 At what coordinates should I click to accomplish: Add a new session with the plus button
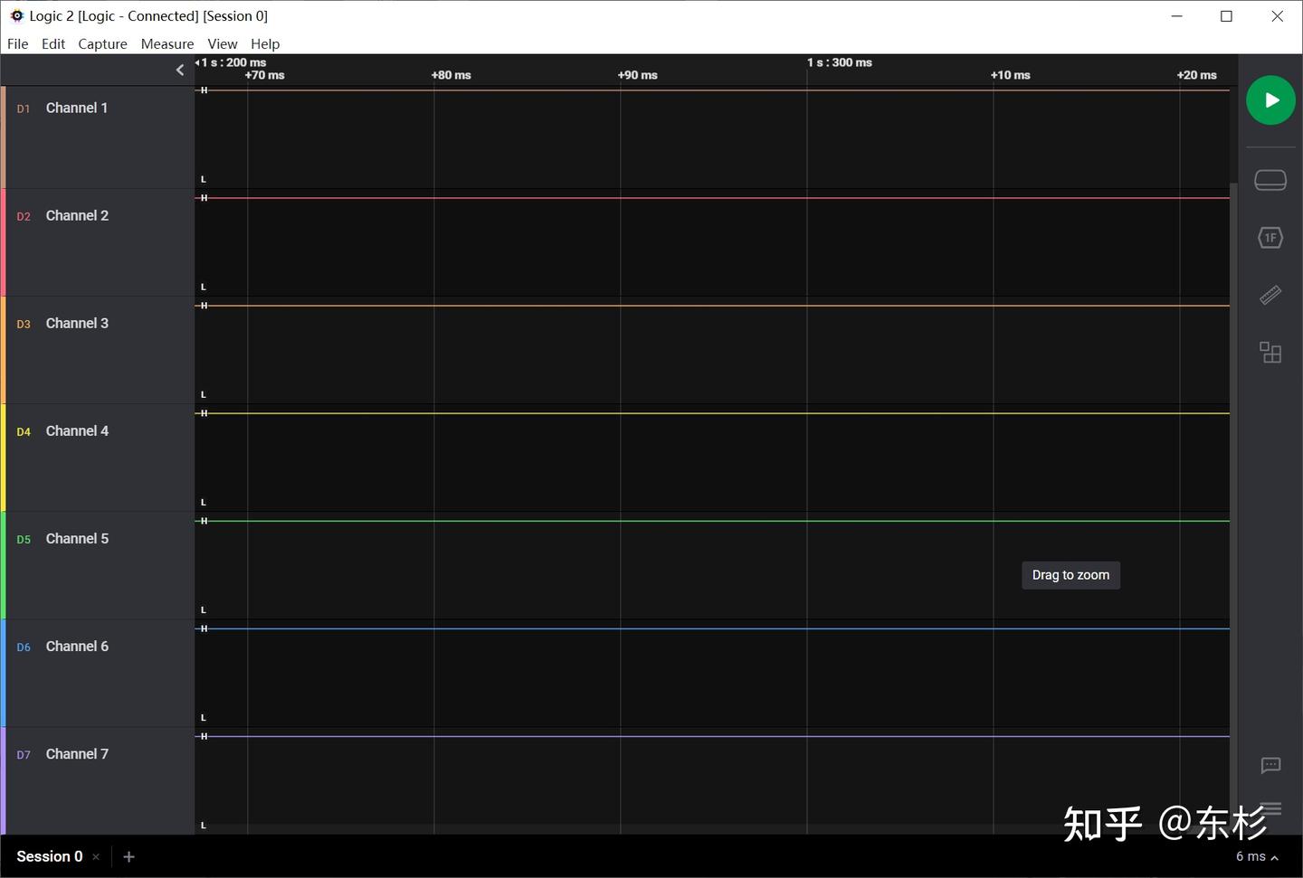128,856
